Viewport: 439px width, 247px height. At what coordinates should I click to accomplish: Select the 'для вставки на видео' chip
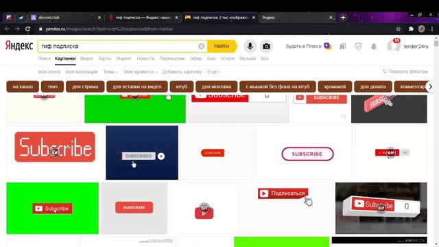click(137, 86)
